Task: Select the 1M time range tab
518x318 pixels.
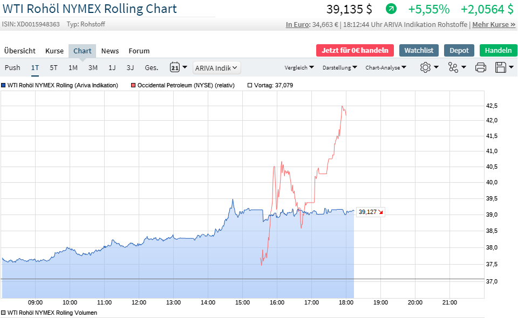Action: coord(72,67)
